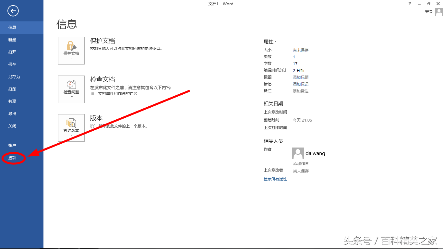Click the 编辑时间总计 value 2 分钟
Screen dimensions: 443x249
298,71
